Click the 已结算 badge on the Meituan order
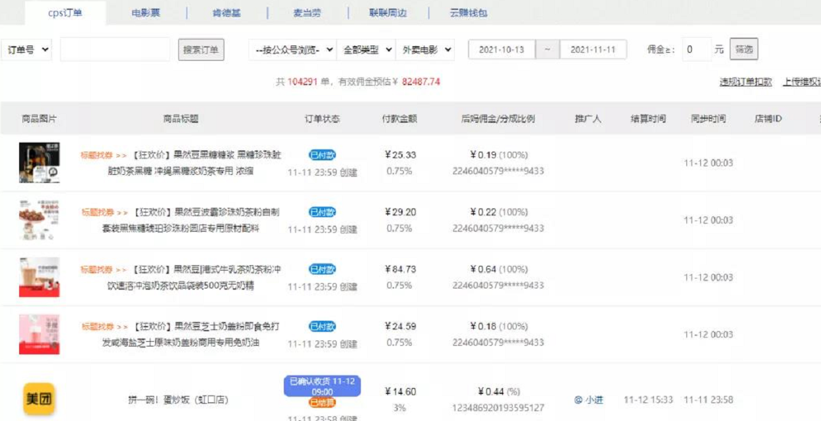 click(322, 403)
